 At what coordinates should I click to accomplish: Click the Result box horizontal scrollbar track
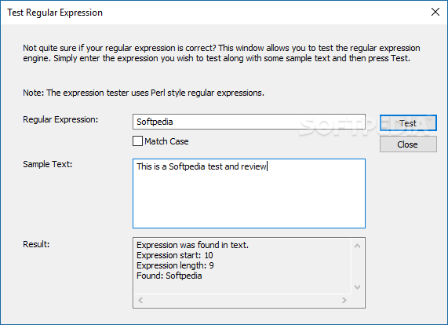tap(242, 300)
